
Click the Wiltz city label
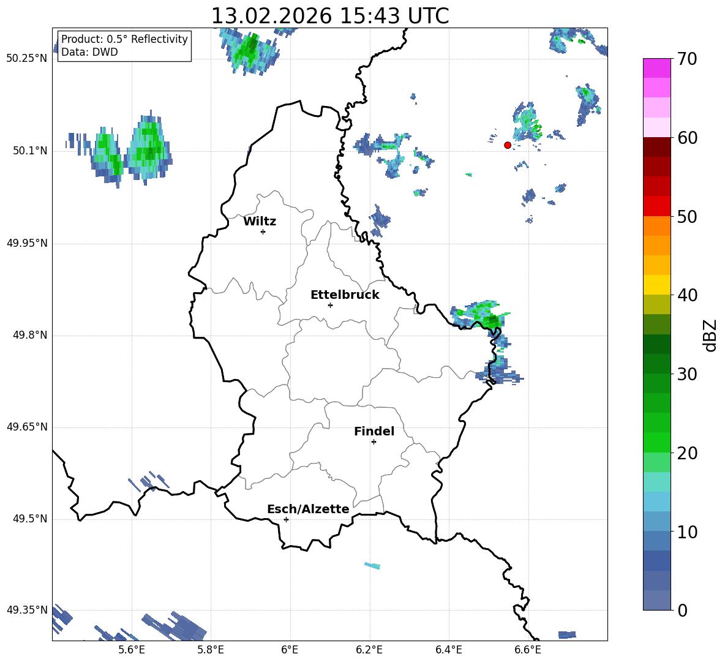click(x=260, y=222)
